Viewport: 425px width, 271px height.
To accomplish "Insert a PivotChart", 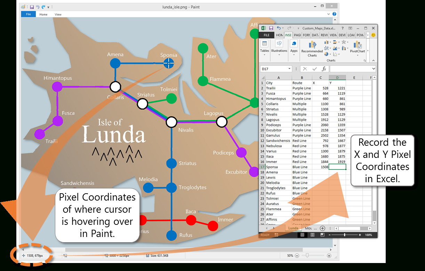I will [x=357, y=45].
